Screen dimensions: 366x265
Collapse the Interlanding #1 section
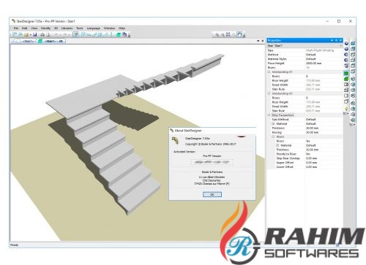tap(269, 72)
